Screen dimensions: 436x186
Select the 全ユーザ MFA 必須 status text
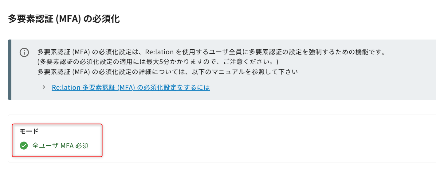(60, 146)
